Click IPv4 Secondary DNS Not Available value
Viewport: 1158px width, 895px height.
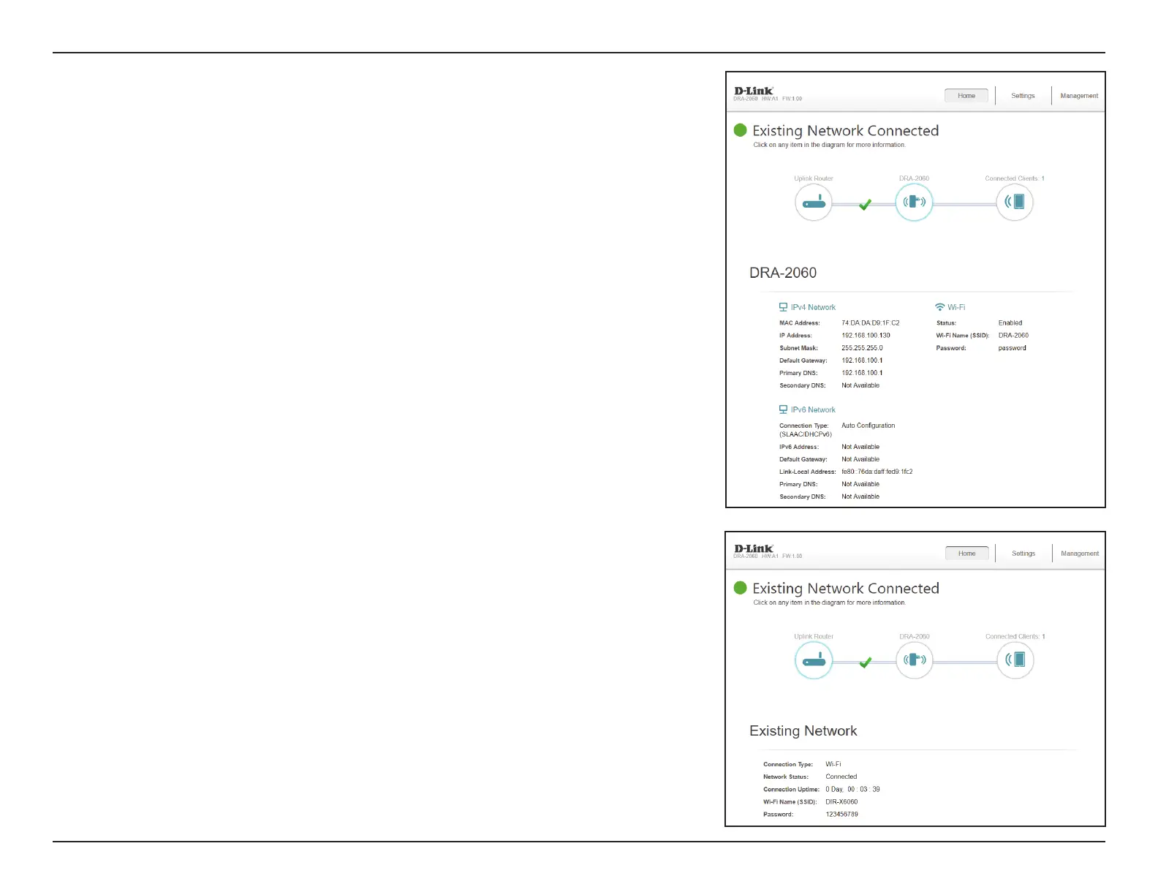[x=860, y=385]
